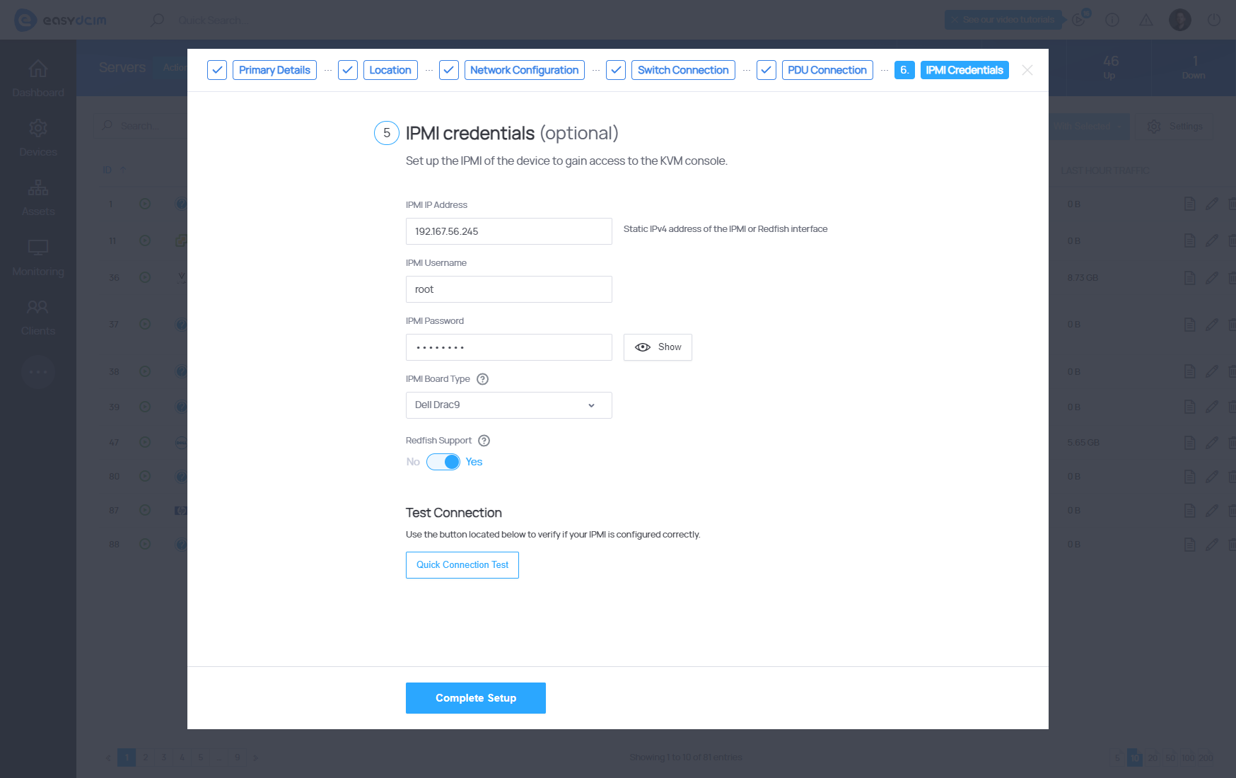The image size is (1236, 778).
Task: Focus the IPMI IP Address field
Action: [509, 231]
